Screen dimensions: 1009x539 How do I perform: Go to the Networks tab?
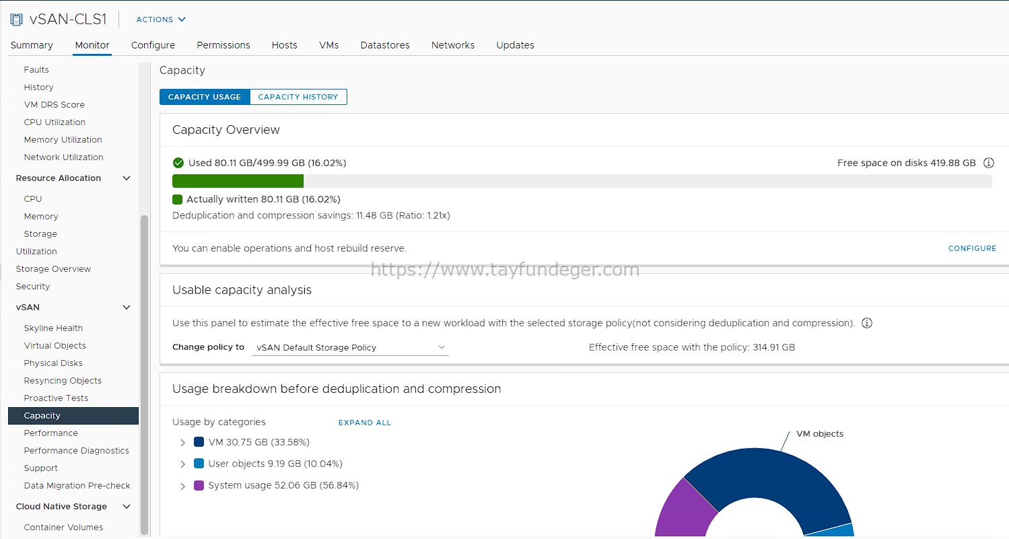point(453,45)
